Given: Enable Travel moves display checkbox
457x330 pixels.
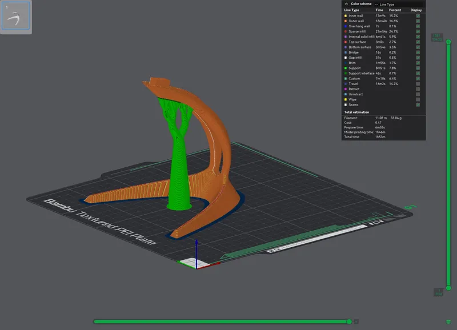Looking at the screenshot, I should (x=418, y=83).
